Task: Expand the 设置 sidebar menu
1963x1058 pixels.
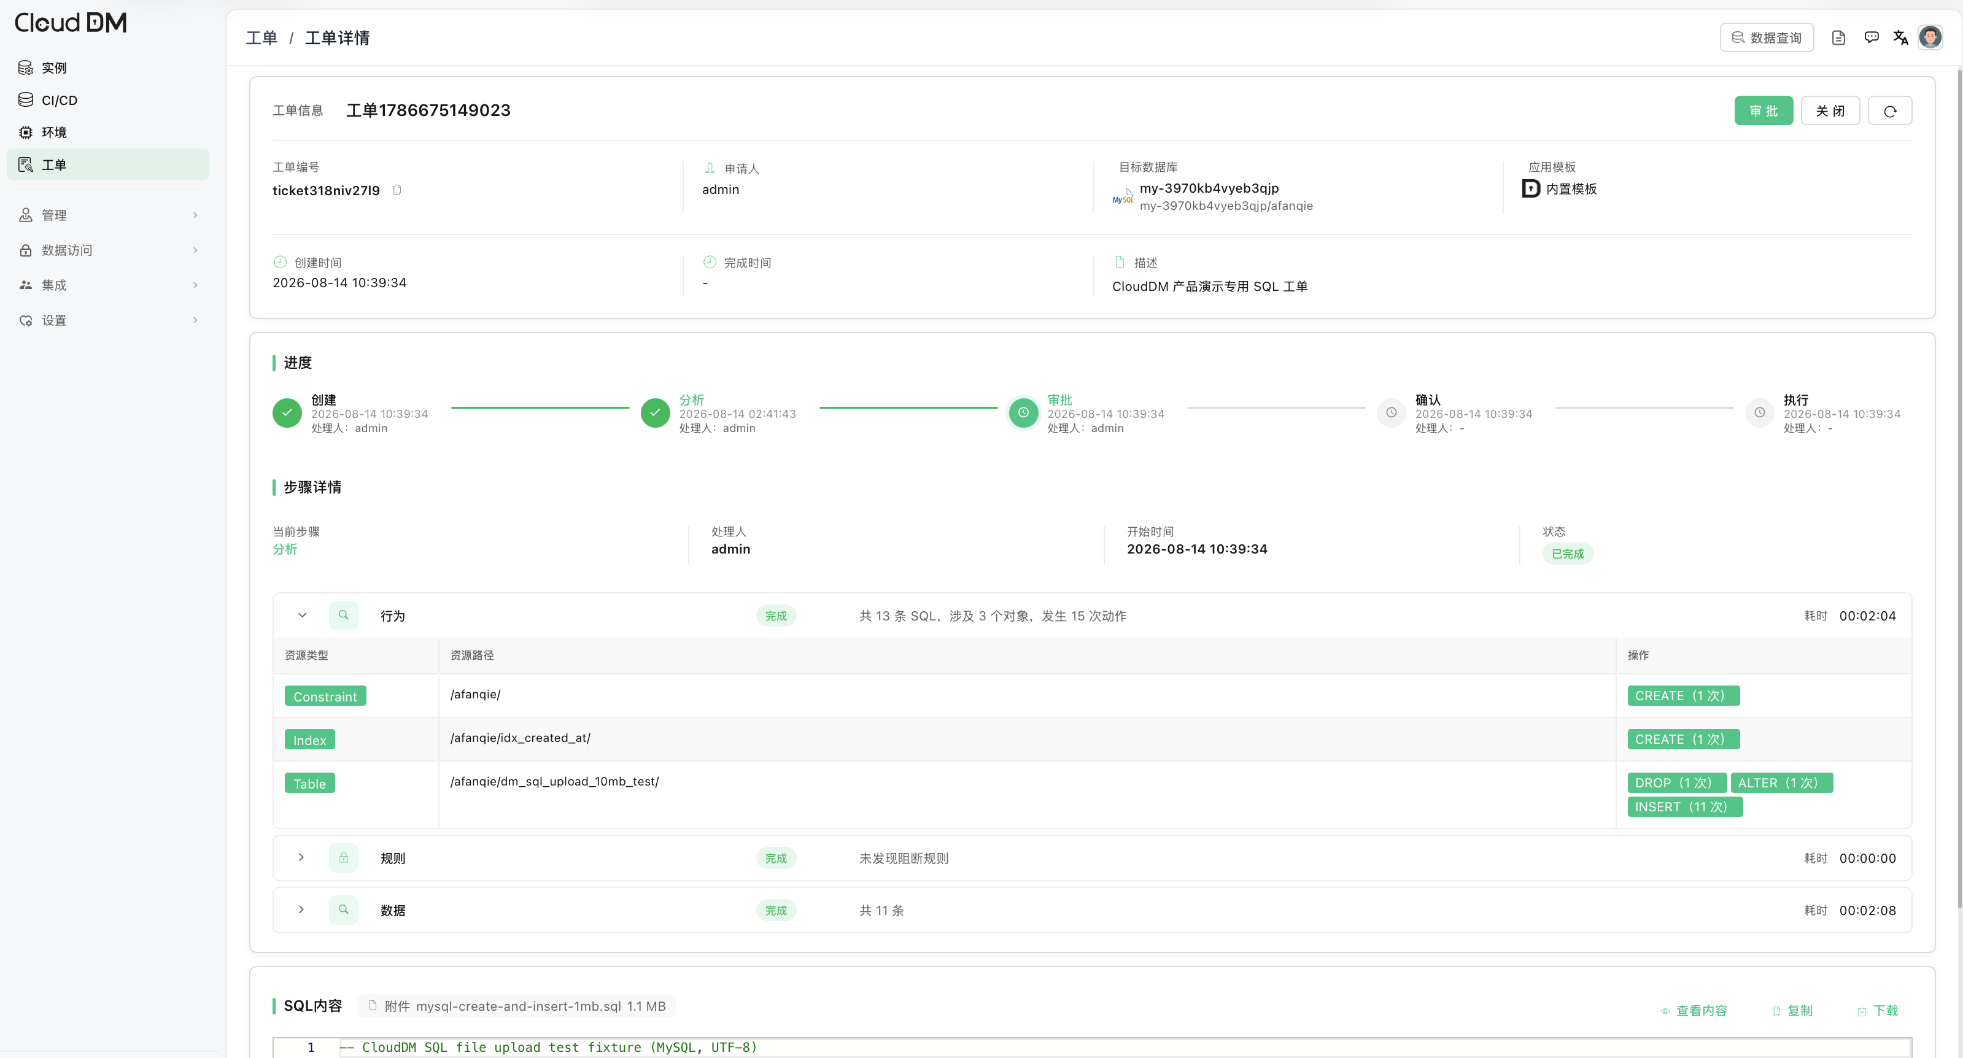Action: pos(107,320)
